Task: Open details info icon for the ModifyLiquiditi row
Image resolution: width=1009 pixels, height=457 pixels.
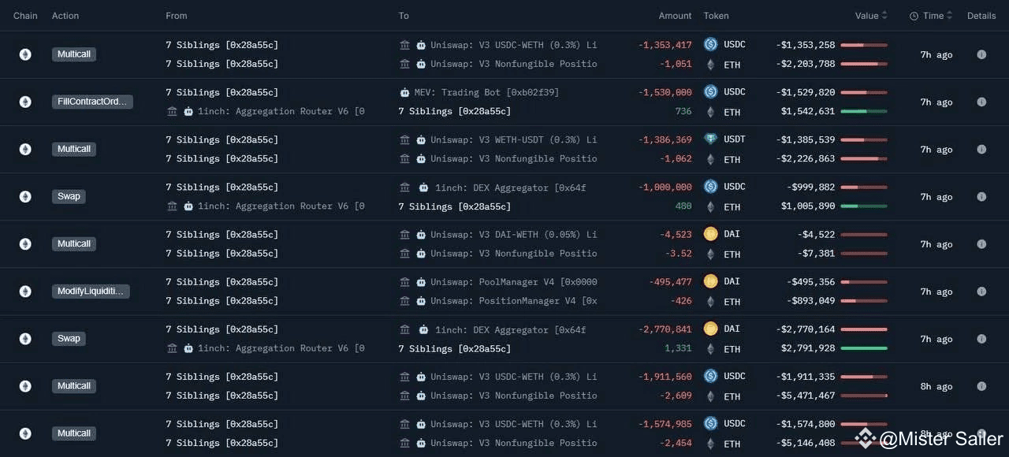Action: 981,292
